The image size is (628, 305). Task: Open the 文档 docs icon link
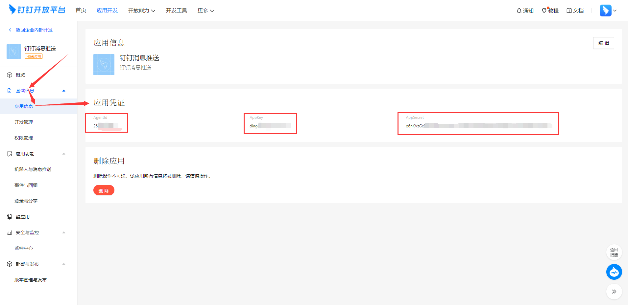click(575, 11)
